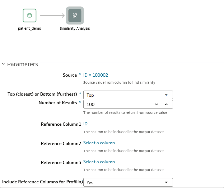Open Include Reference Columns for Profiling dropdown
224x188 pixels.
point(128,182)
